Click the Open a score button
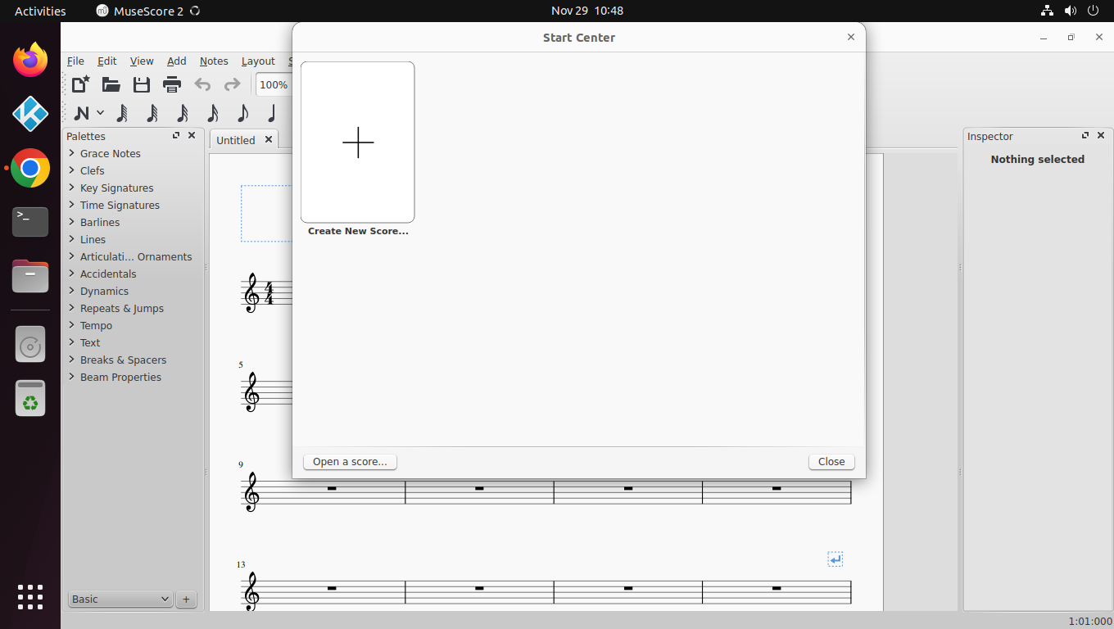Screen dimensions: 1114x629 350,461
